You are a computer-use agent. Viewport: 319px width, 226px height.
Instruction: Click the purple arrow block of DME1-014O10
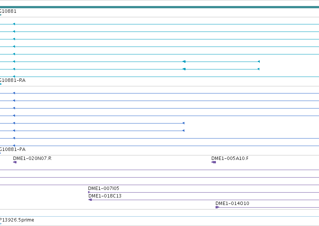pos(217,207)
